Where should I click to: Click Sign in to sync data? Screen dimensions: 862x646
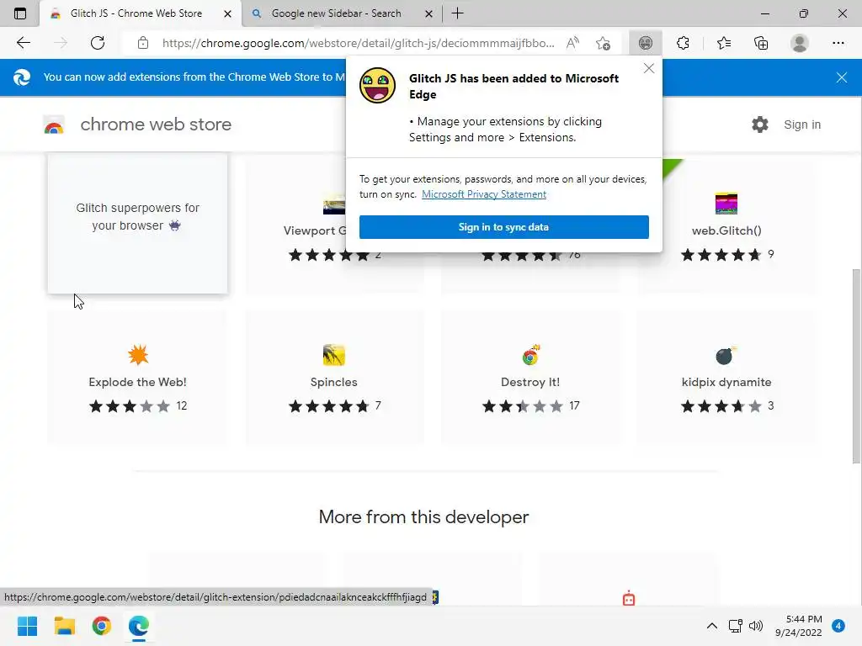(503, 227)
